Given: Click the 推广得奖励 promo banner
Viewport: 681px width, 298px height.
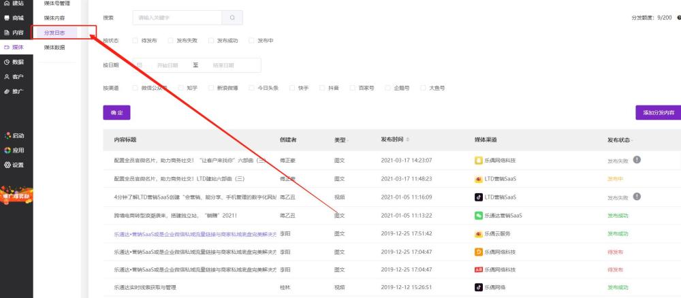Looking at the screenshot, I should pos(16,195).
